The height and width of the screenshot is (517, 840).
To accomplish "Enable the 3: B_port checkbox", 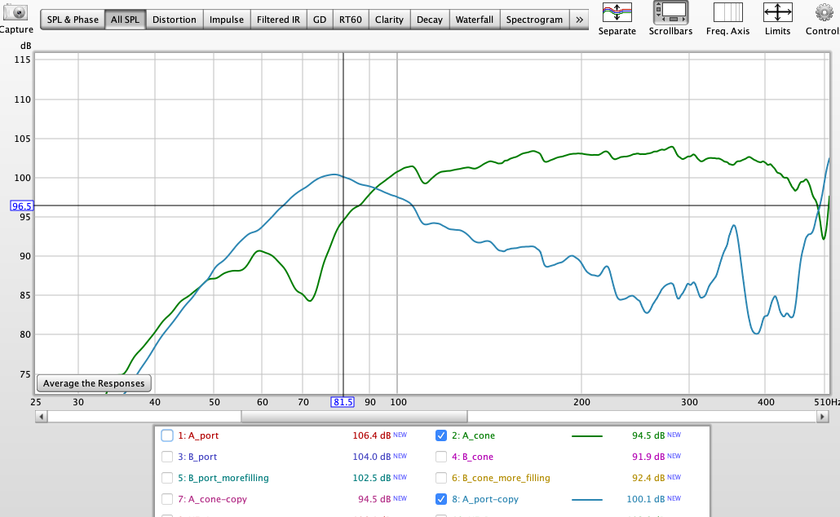I will tap(167, 457).
